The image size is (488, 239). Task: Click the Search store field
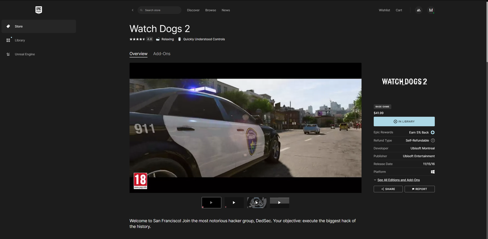[x=159, y=10]
